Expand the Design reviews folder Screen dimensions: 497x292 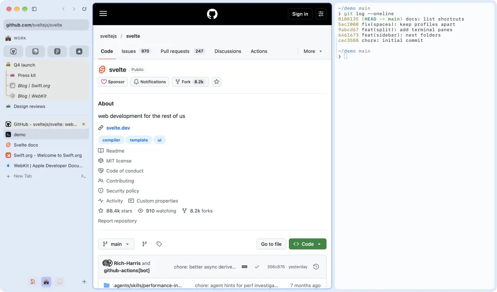coord(46,106)
